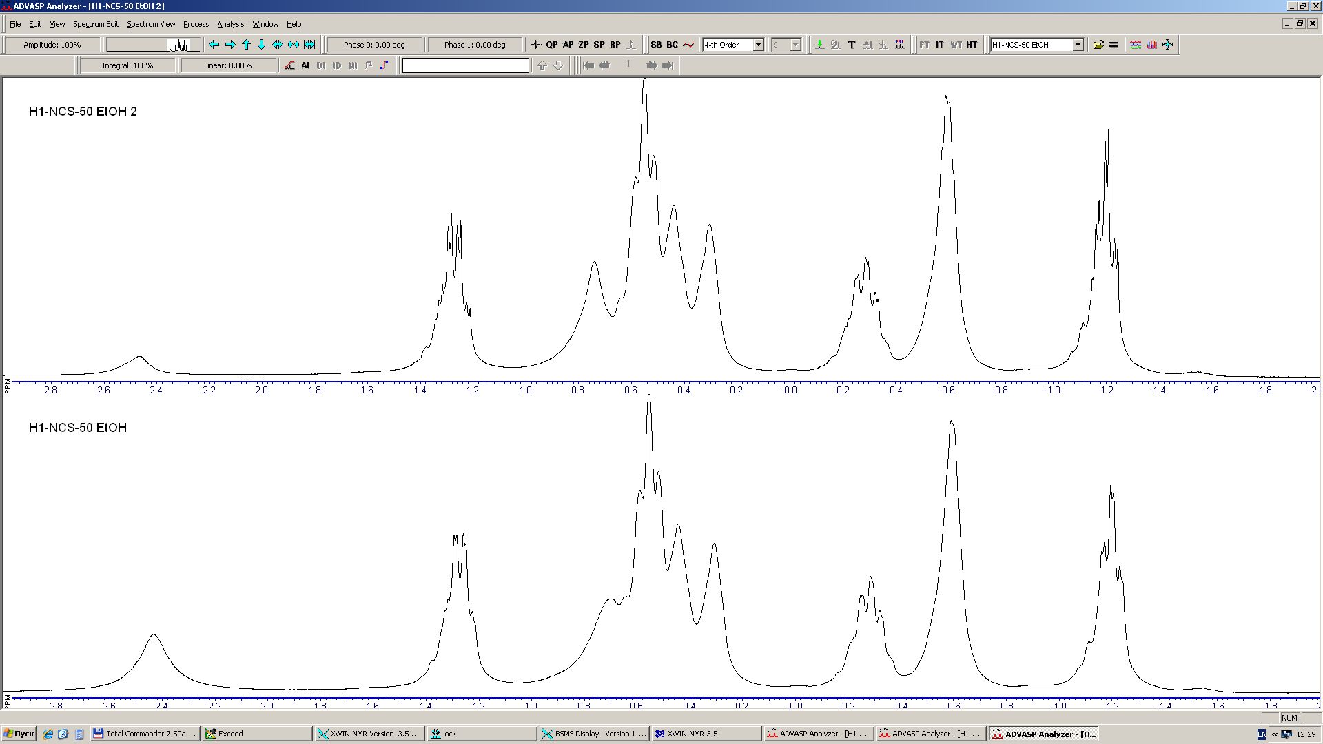Click the green peak picking arrow icon
Viewport: 1323px width, 744px height.
[819, 45]
